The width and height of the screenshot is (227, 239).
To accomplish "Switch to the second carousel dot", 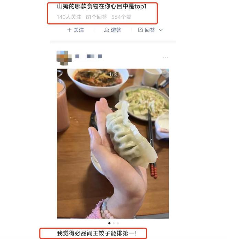I will coord(113,223).
